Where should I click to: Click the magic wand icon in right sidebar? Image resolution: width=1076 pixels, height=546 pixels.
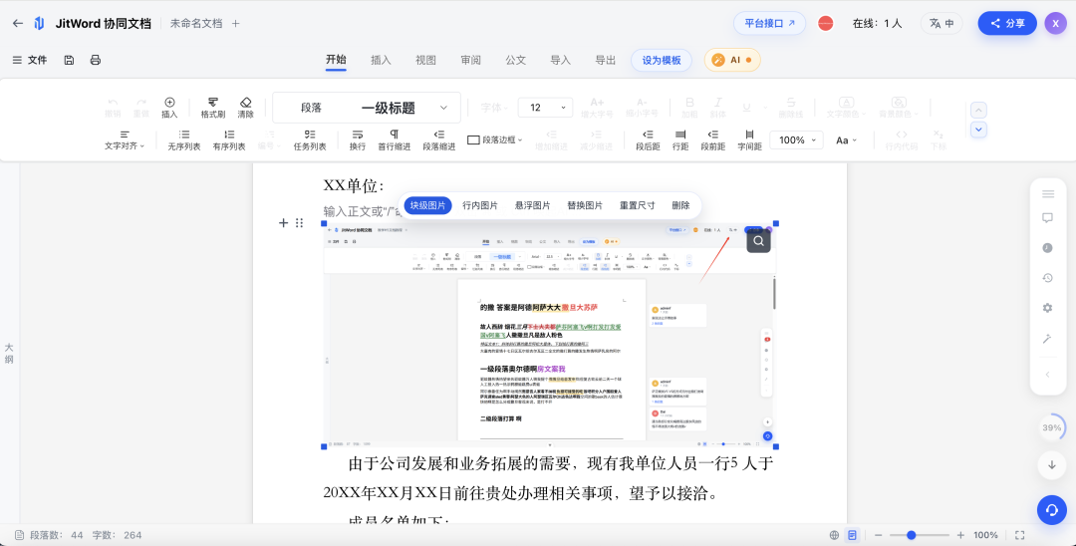(x=1047, y=338)
